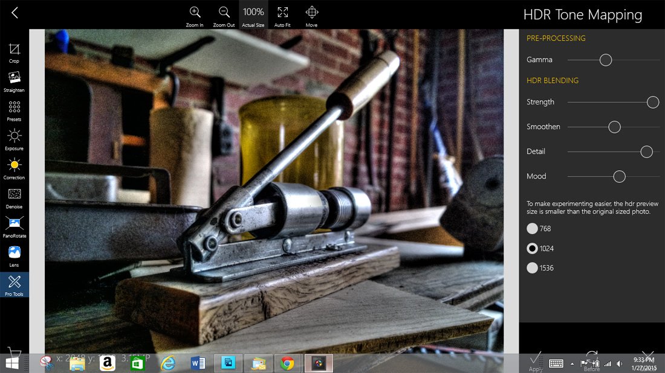This screenshot has height=373, width=665.
Task: Open the Presets panel
Action: pos(14,111)
